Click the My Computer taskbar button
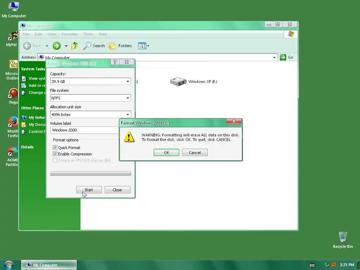Viewport: 360px width, 270px height. pyautogui.click(x=49, y=265)
